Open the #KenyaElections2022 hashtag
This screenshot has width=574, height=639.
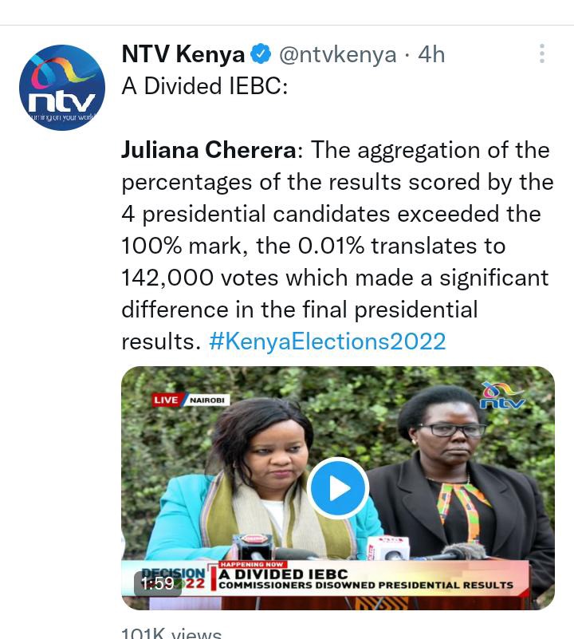tap(328, 341)
